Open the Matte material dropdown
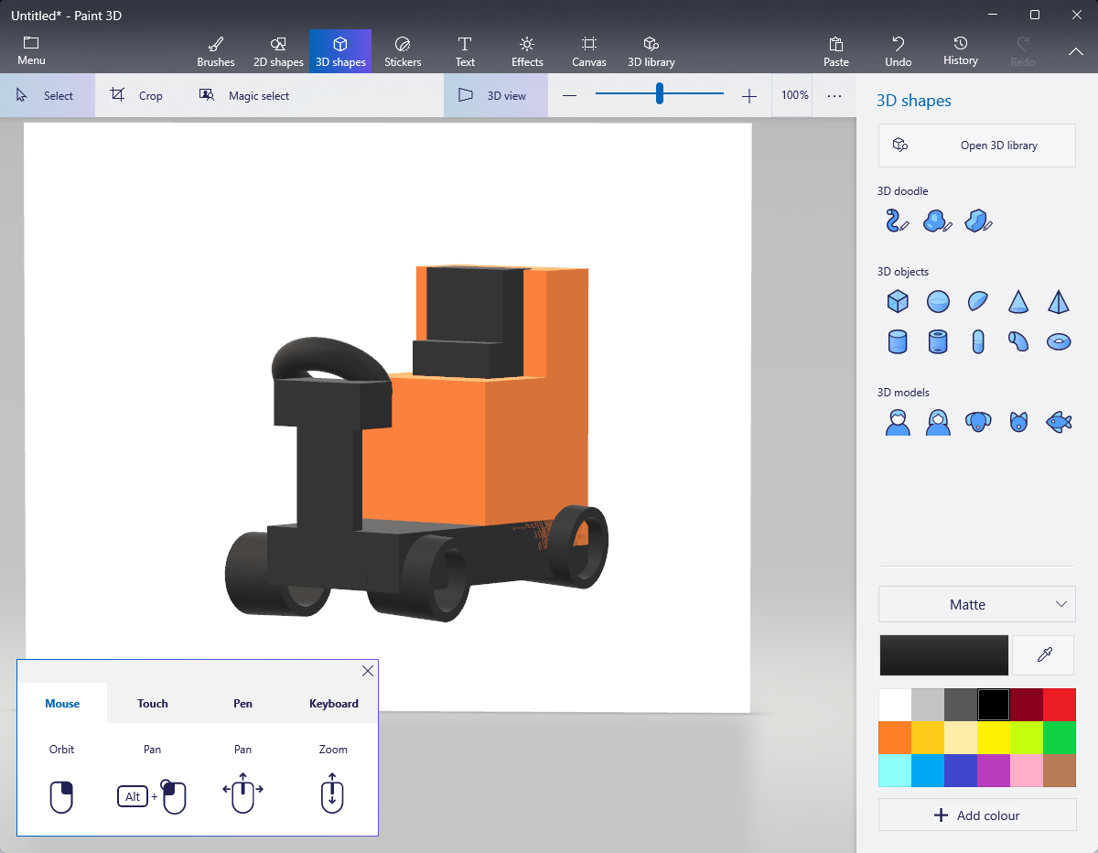The width and height of the screenshot is (1098, 853). pyautogui.click(x=976, y=604)
